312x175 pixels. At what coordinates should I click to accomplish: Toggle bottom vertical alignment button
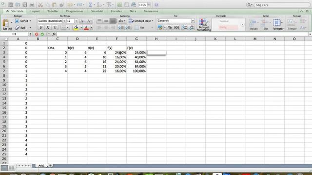(x=113, y=21)
